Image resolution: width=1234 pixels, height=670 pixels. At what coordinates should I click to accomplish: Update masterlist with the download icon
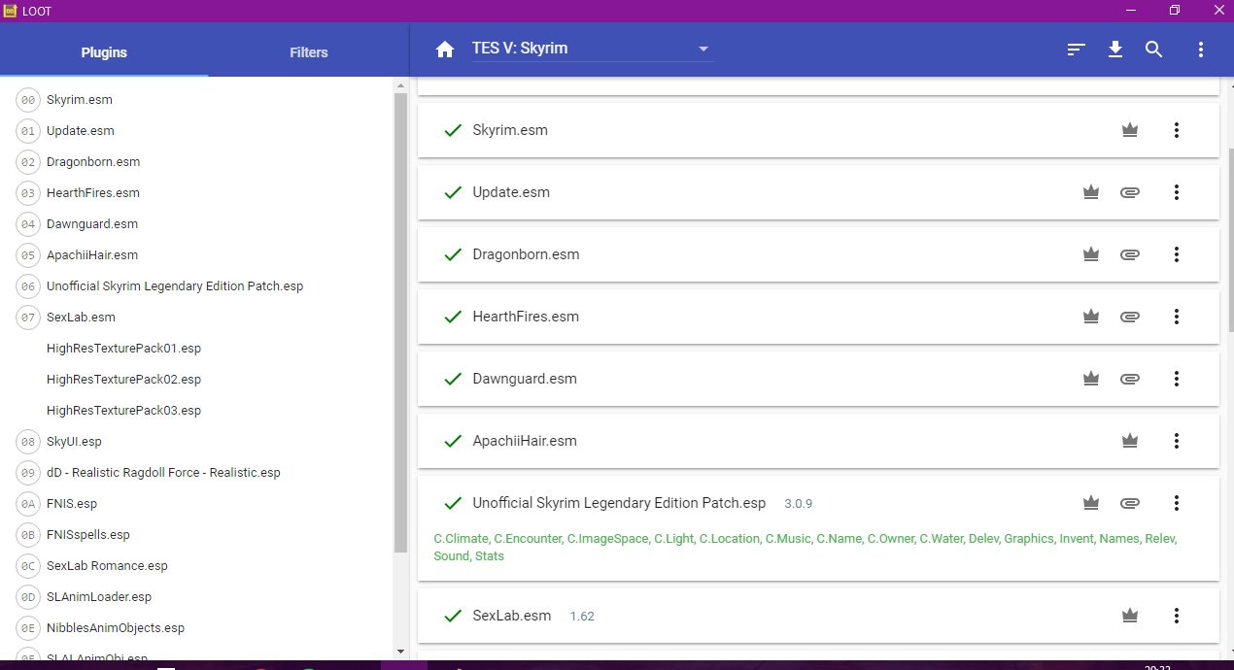1115,50
